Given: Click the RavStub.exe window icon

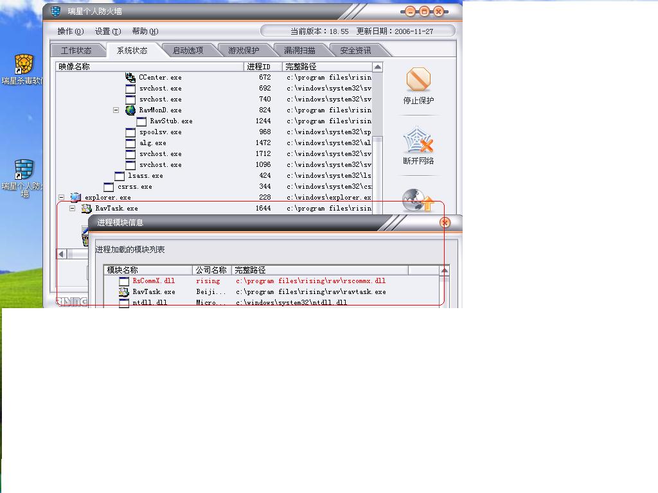Looking at the screenshot, I should [x=141, y=121].
